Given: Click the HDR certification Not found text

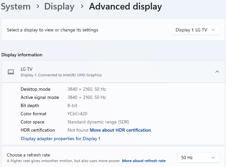Looking at the screenshot, I should coord(78,130).
